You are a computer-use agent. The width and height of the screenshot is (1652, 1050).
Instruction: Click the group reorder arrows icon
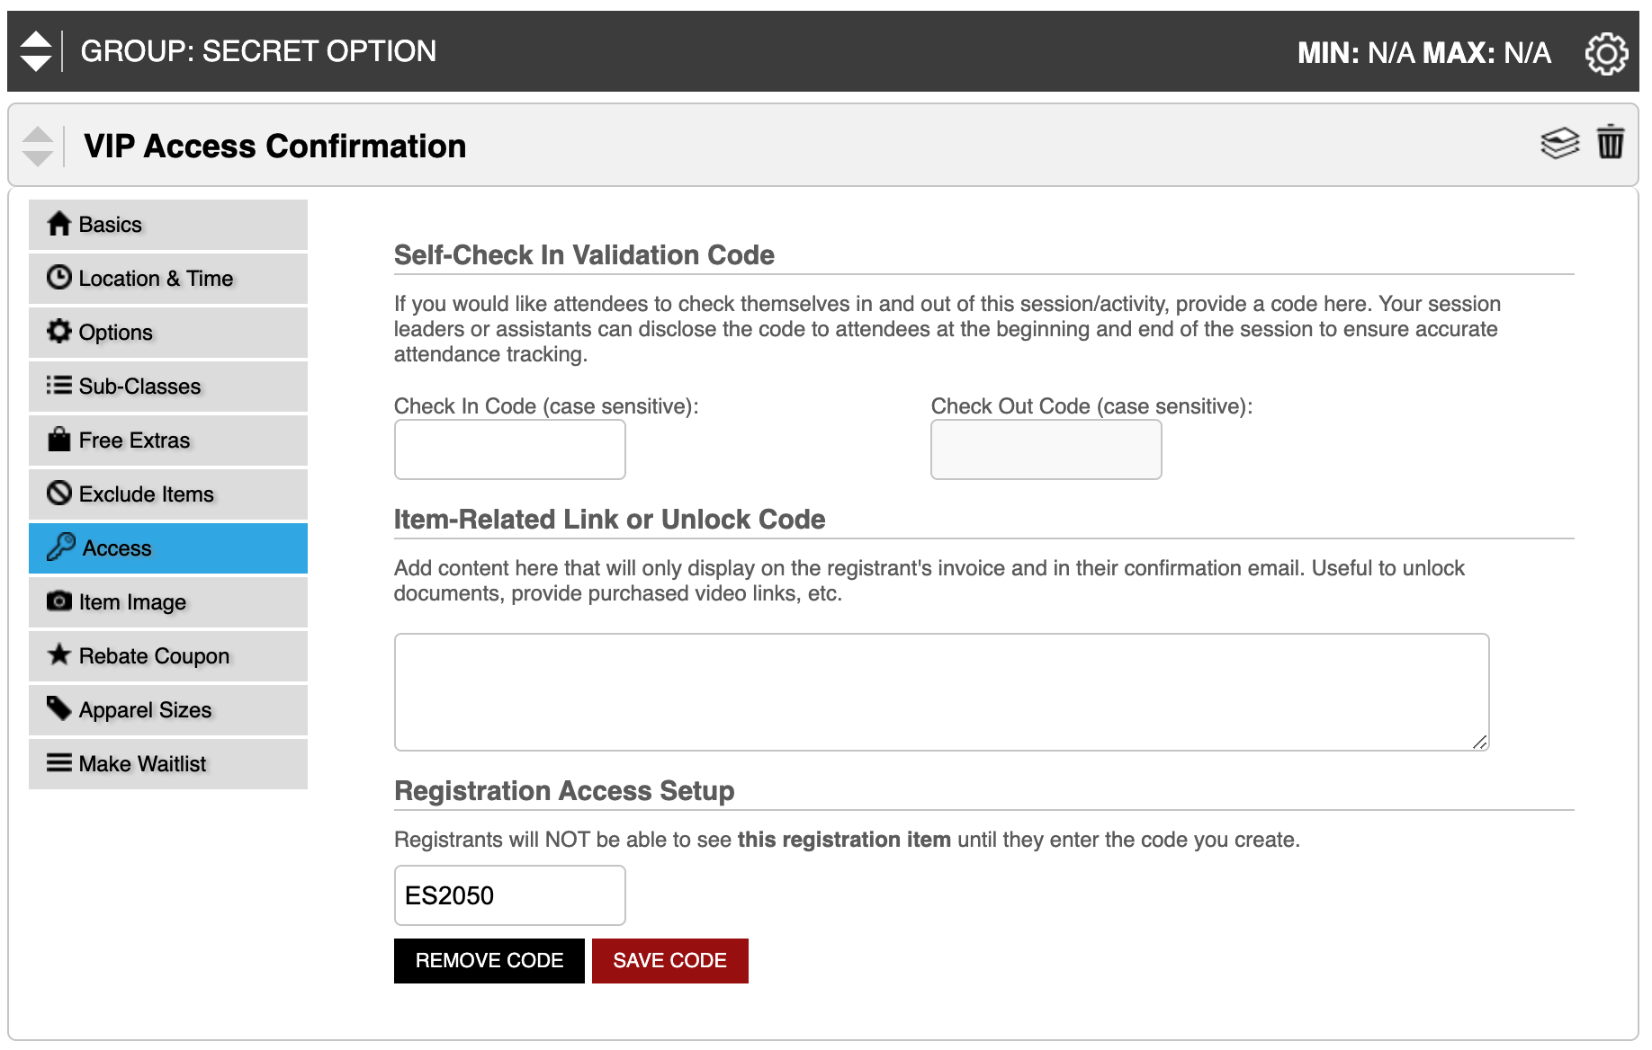tap(36, 51)
